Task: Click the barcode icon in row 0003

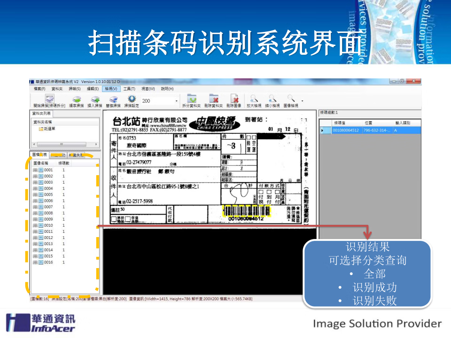Action: [x=35, y=183]
